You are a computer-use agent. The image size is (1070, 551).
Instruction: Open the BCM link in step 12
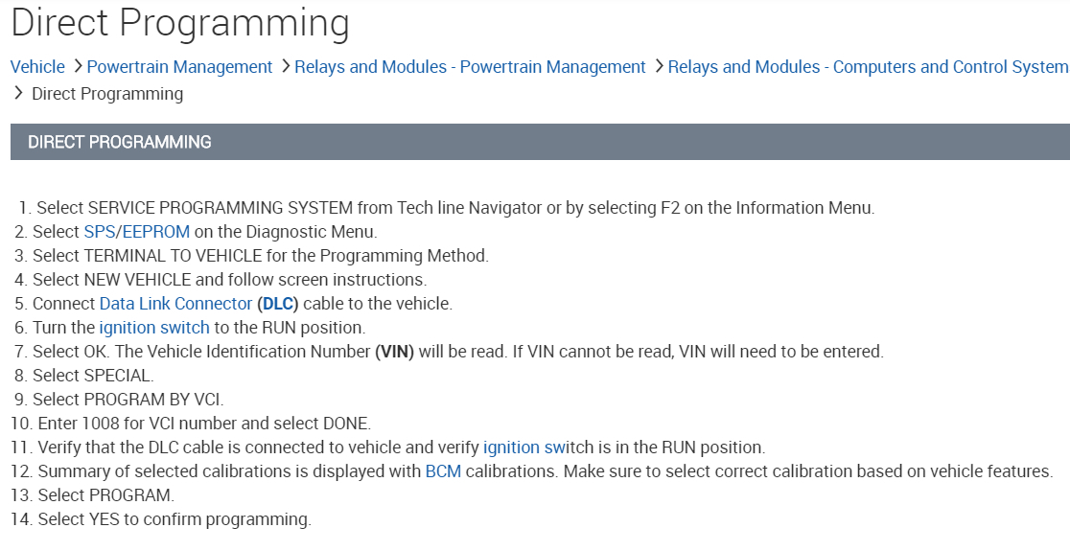(444, 471)
